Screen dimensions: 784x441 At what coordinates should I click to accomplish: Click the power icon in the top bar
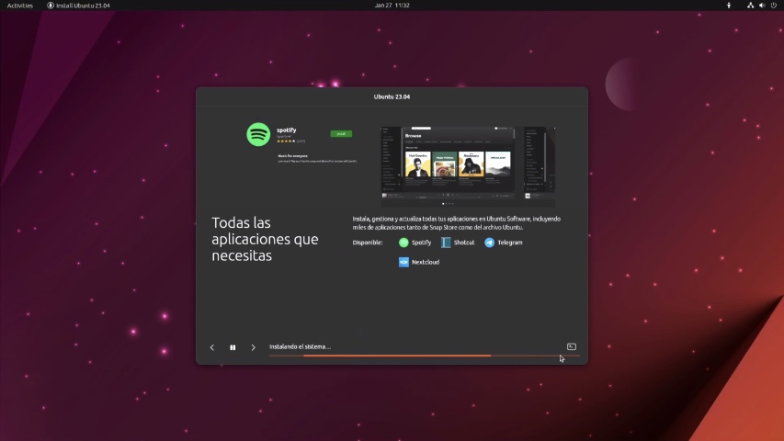point(774,6)
